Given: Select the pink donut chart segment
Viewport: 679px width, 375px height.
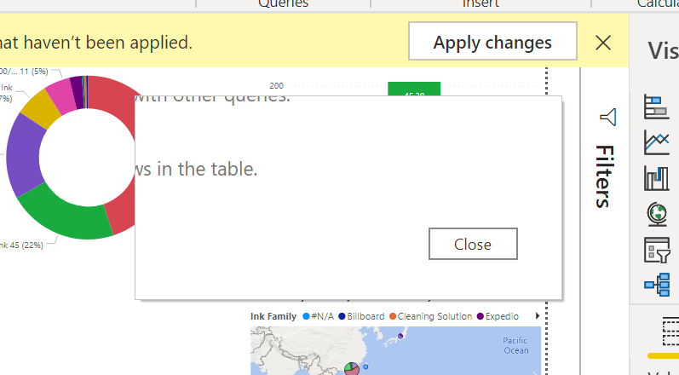Looking at the screenshot, I should pyautogui.click(x=61, y=95).
